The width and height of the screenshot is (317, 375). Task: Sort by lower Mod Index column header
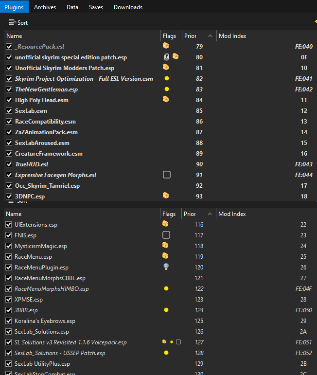(266, 214)
